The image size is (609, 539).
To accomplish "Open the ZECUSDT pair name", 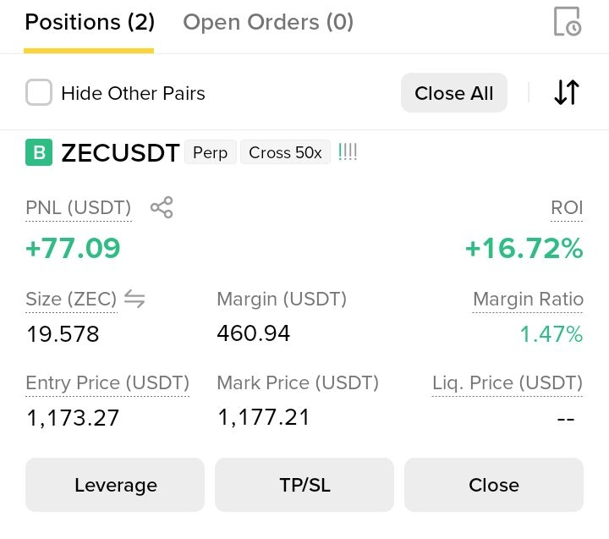I will [120, 152].
